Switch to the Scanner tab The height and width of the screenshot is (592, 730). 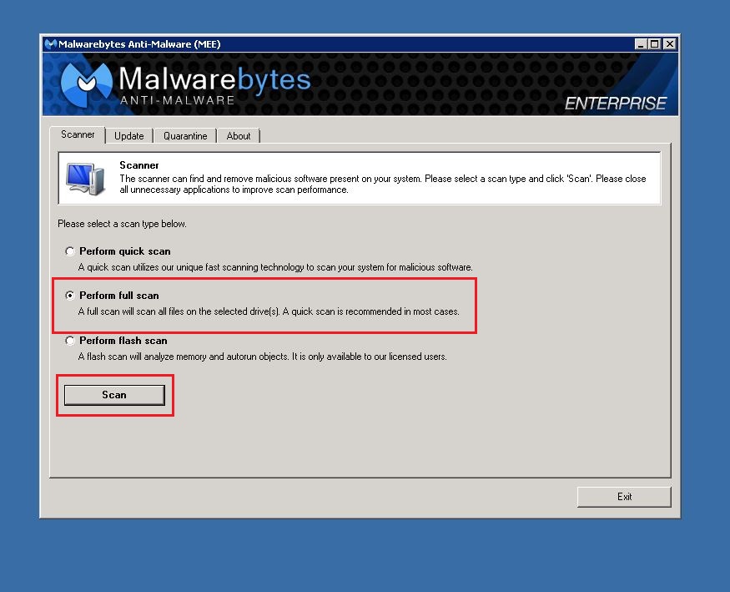[x=78, y=134]
